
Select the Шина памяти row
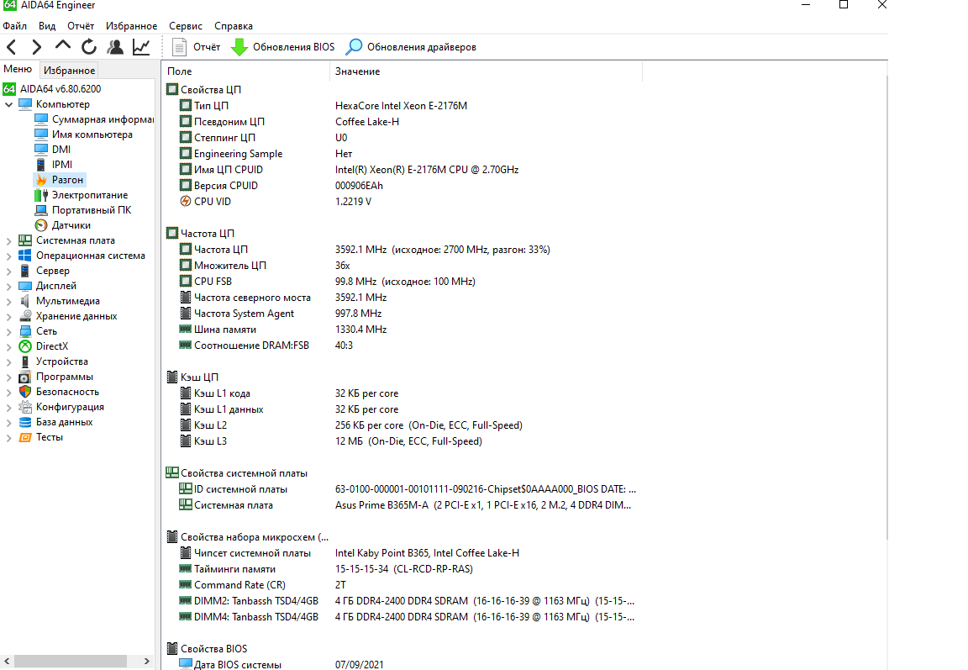[402, 330]
